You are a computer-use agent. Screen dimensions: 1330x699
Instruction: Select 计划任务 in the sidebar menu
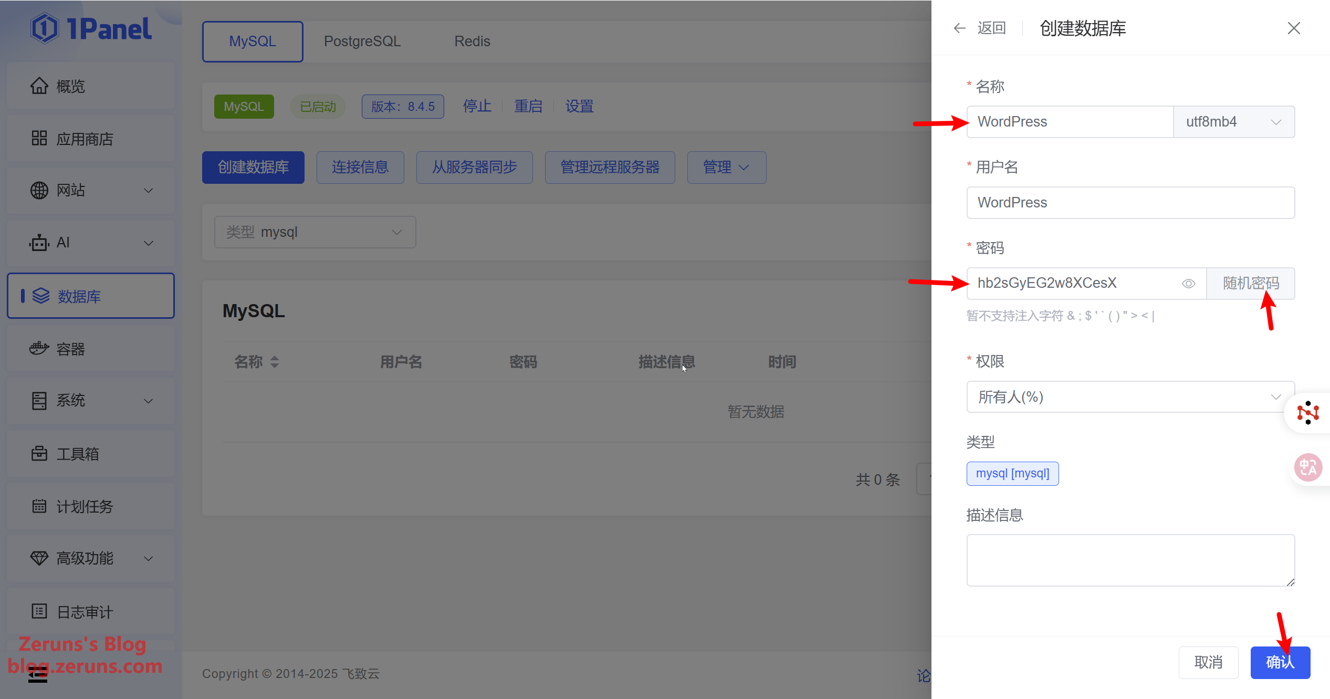pos(91,506)
